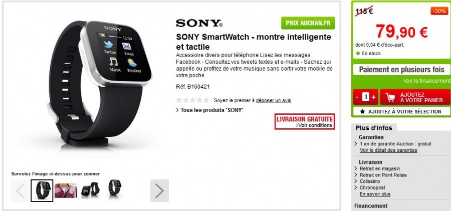Image resolution: width=451 pixels, height=211 pixels.
Task: Open Voir le financement link
Action: point(427,81)
